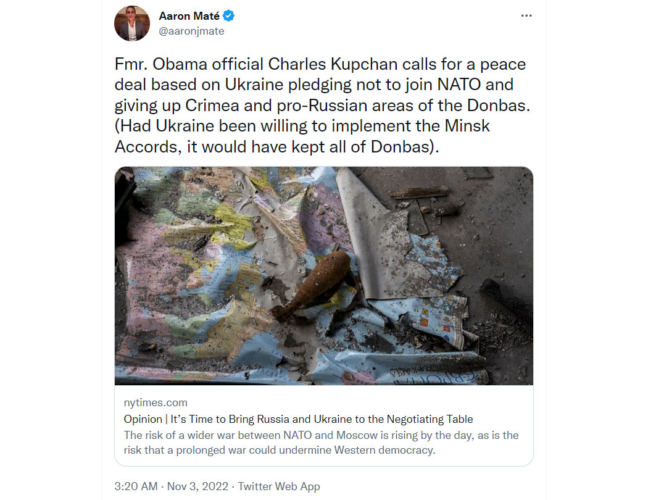Open the tweet's three-dot more options menu
This screenshot has height=500, width=648.
[526, 15]
